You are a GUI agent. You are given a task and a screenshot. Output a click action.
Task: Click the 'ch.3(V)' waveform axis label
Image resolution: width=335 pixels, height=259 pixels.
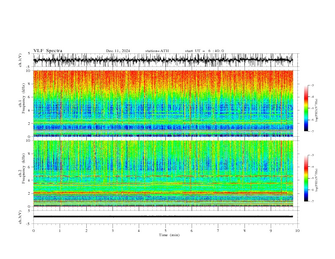coord(20,217)
